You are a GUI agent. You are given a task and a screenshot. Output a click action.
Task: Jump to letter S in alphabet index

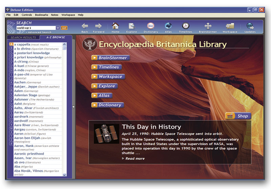(11, 113)
